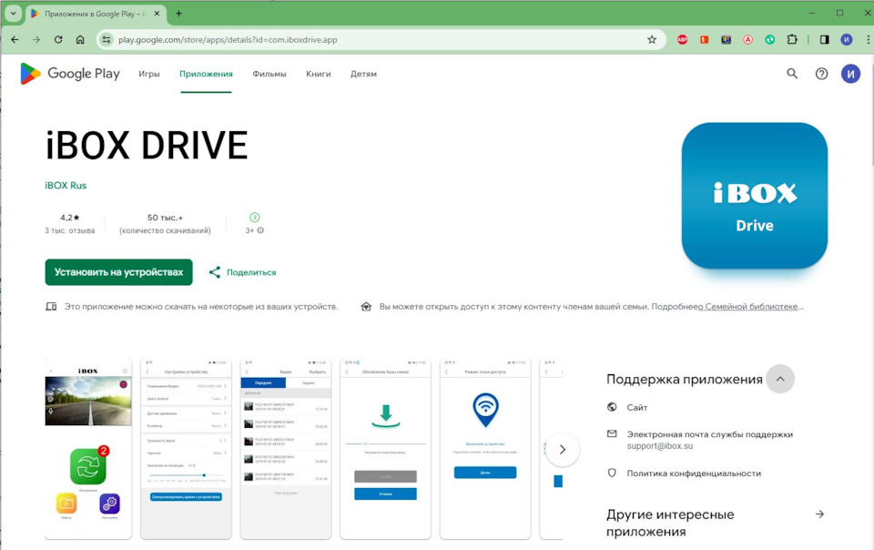This screenshot has width=874, height=550.
Task: Open the Семейной библиотеке link
Action: (750, 307)
